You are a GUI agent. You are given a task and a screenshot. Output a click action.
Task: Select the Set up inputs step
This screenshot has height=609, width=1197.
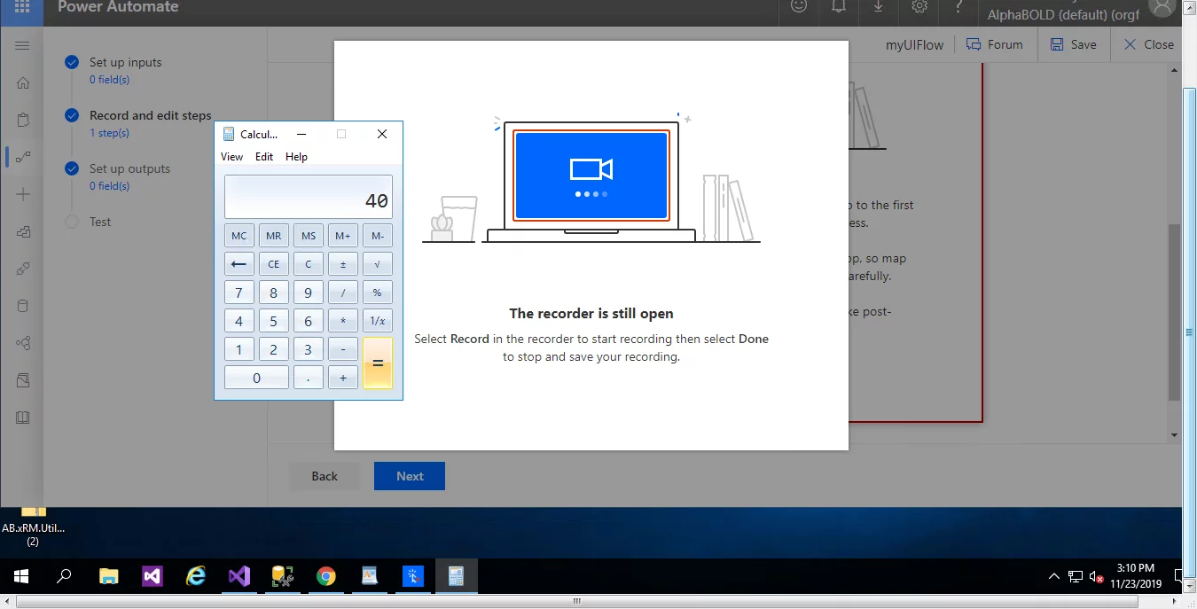tap(125, 62)
